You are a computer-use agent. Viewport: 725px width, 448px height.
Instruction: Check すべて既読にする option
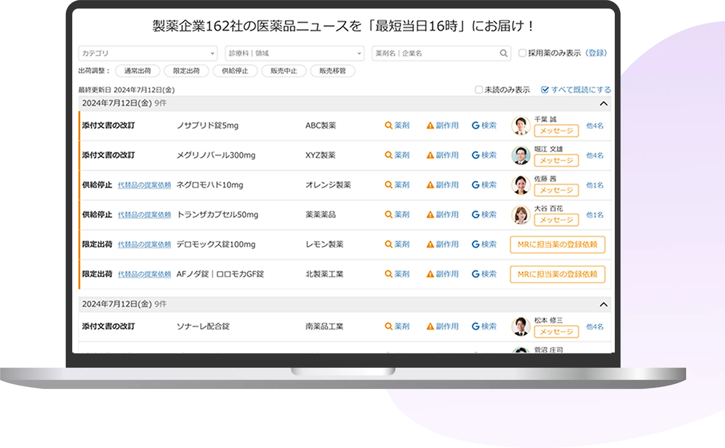pos(544,90)
